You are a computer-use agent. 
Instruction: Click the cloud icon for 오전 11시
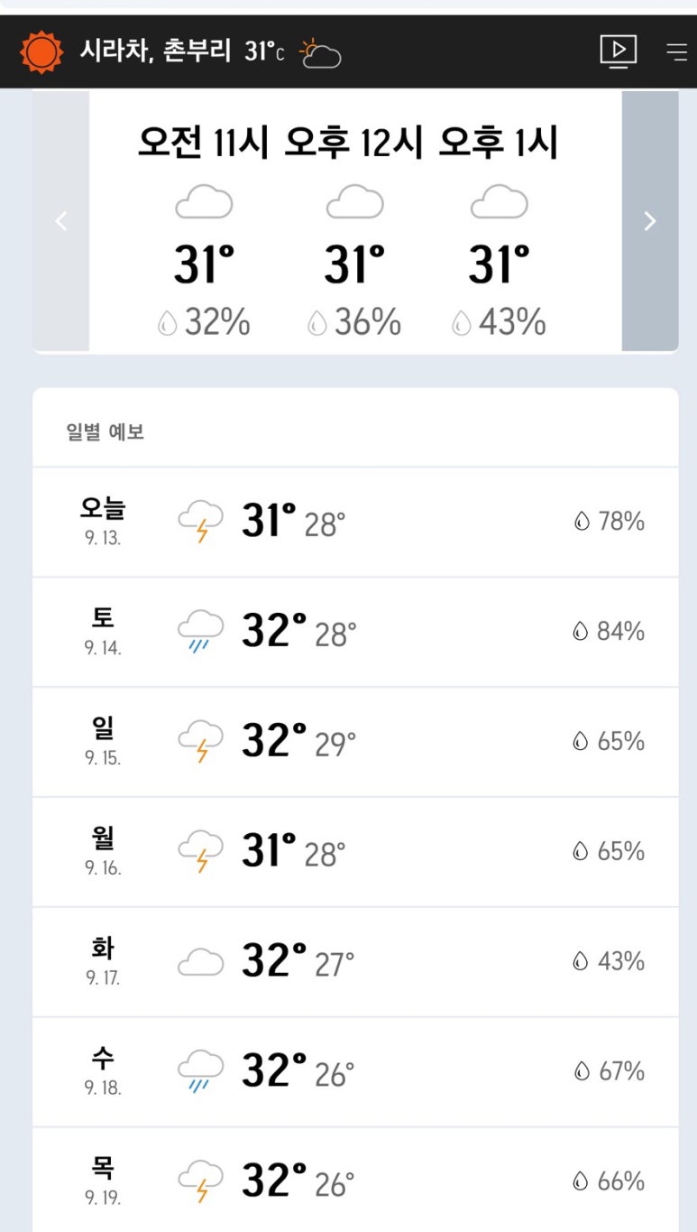204,201
